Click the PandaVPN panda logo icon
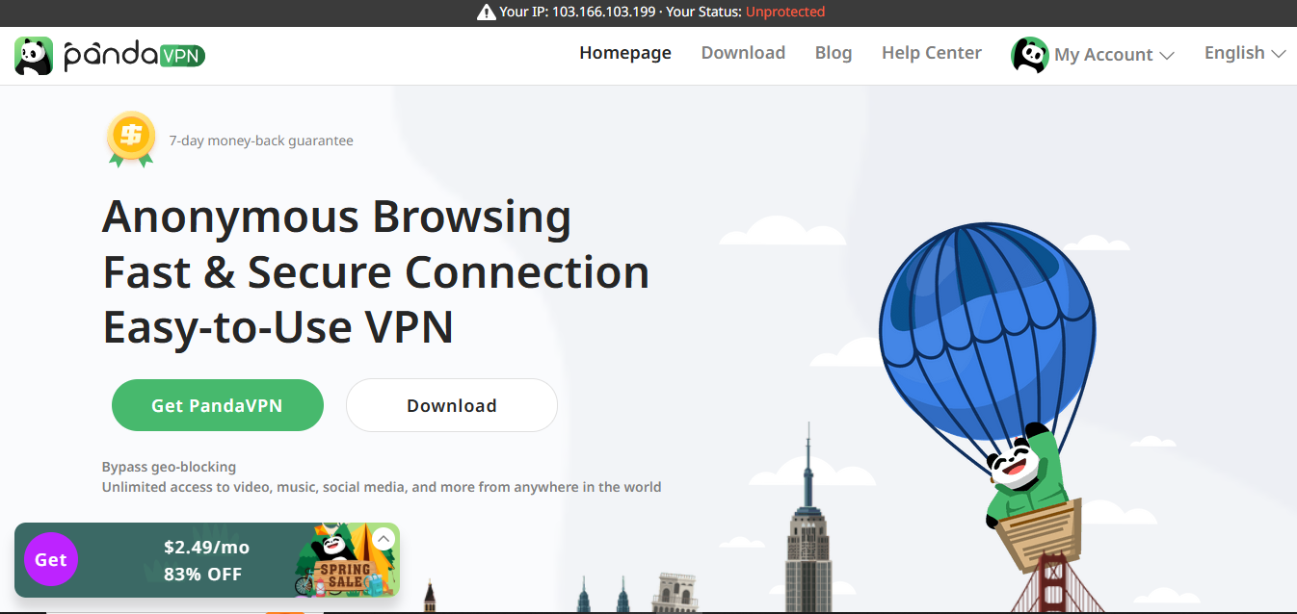Screen dimensions: 1297x614 34,56
